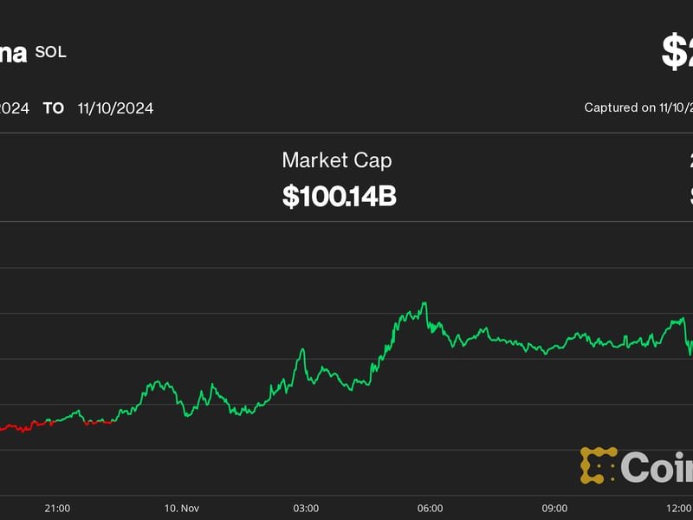The width and height of the screenshot is (693, 520).
Task: Click the TO date range separator
Action: [x=54, y=108]
